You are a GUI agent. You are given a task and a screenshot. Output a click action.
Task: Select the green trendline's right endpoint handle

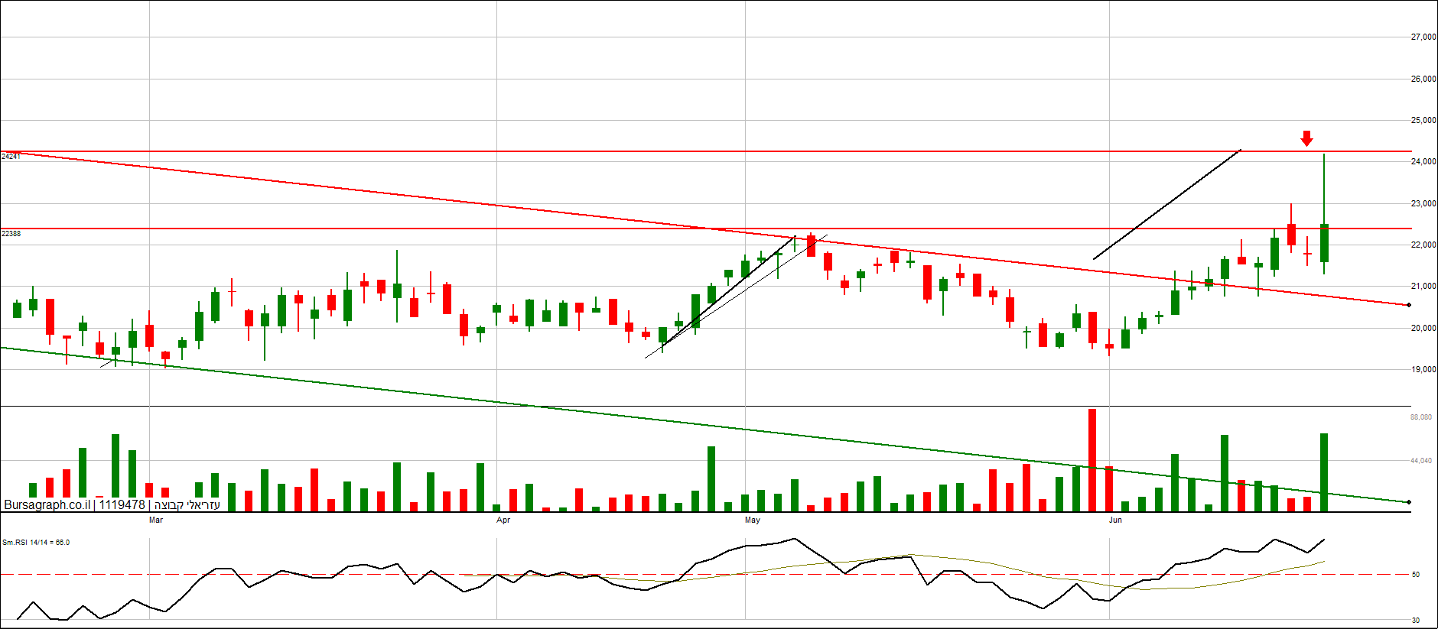(x=1409, y=502)
